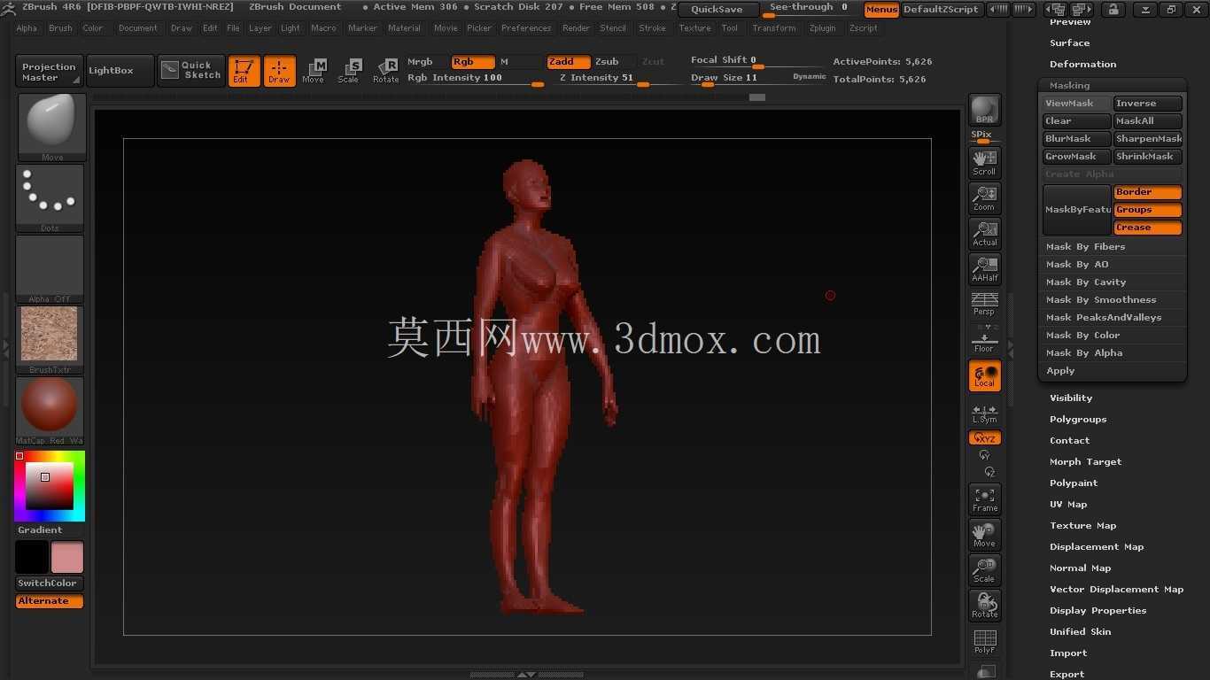Click the Inverse mask button
Image resolution: width=1210 pixels, height=680 pixels.
1148,104
